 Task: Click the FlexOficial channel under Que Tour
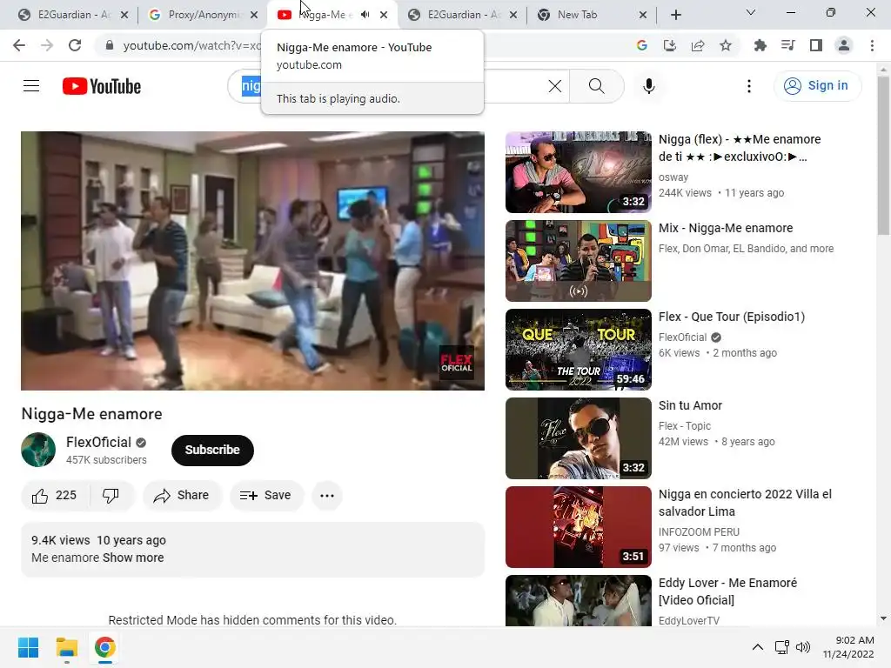[682, 337]
